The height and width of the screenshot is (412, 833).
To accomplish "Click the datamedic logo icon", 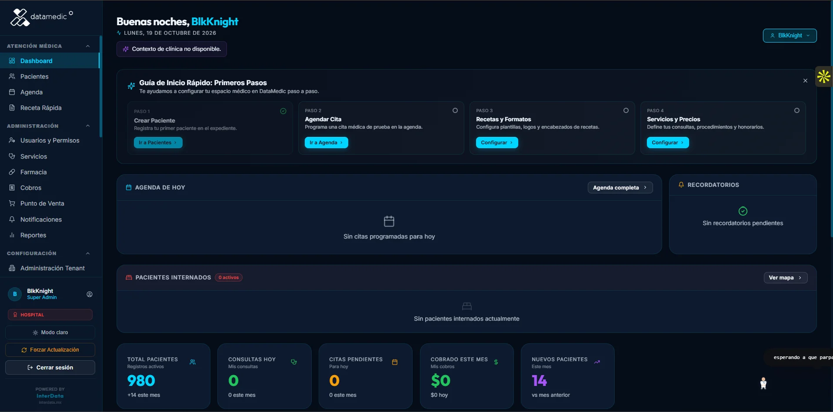I will tap(20, 17).
